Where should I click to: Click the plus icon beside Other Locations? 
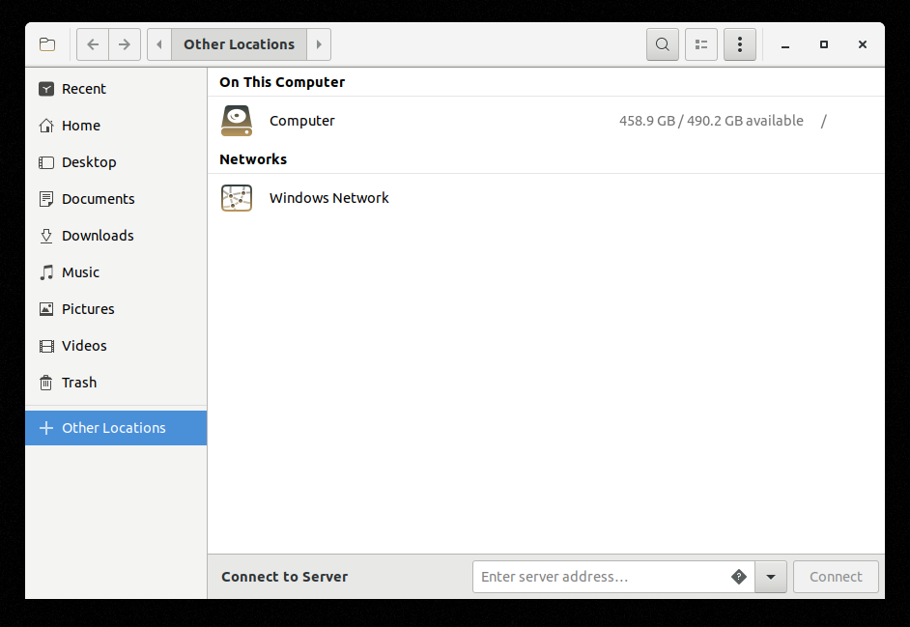pos(45,428)
